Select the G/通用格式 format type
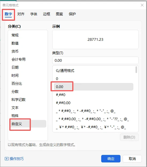The image size is (147, 167). pyautogui.click(x=93, y=71)
